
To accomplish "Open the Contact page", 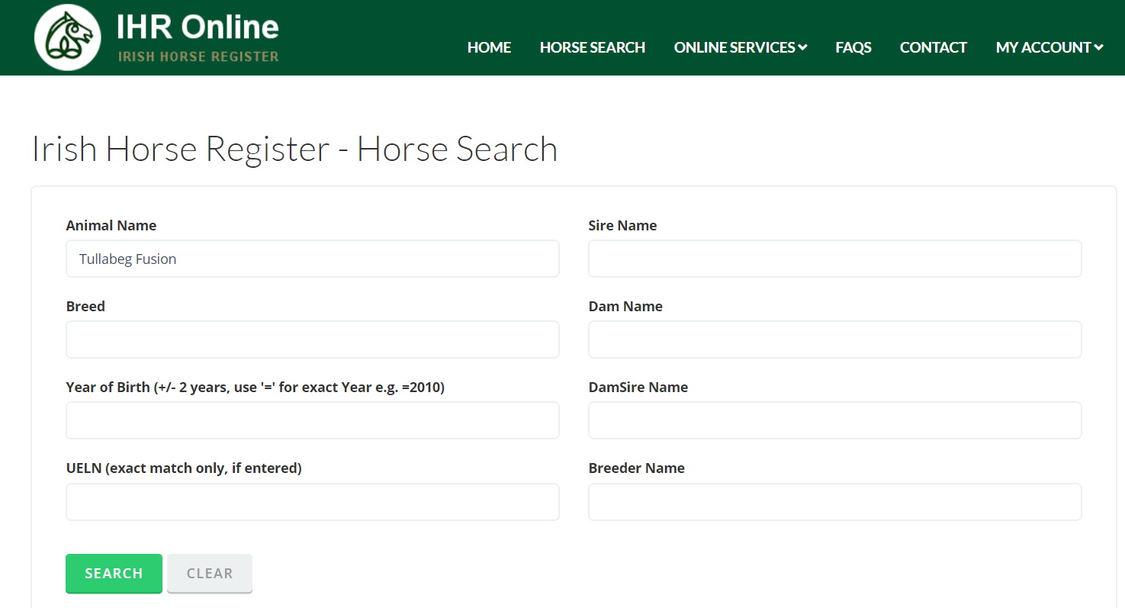I will [933, 47].
